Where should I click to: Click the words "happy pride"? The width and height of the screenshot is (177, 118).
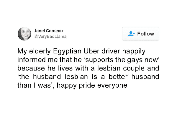coord(74,86)
